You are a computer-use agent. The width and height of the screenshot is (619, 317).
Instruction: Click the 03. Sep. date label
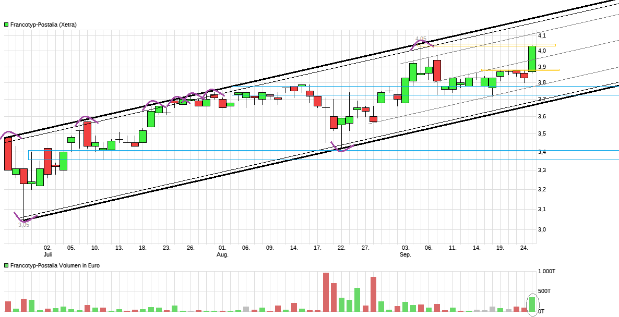pyautogui.click(x=405, y=251)
